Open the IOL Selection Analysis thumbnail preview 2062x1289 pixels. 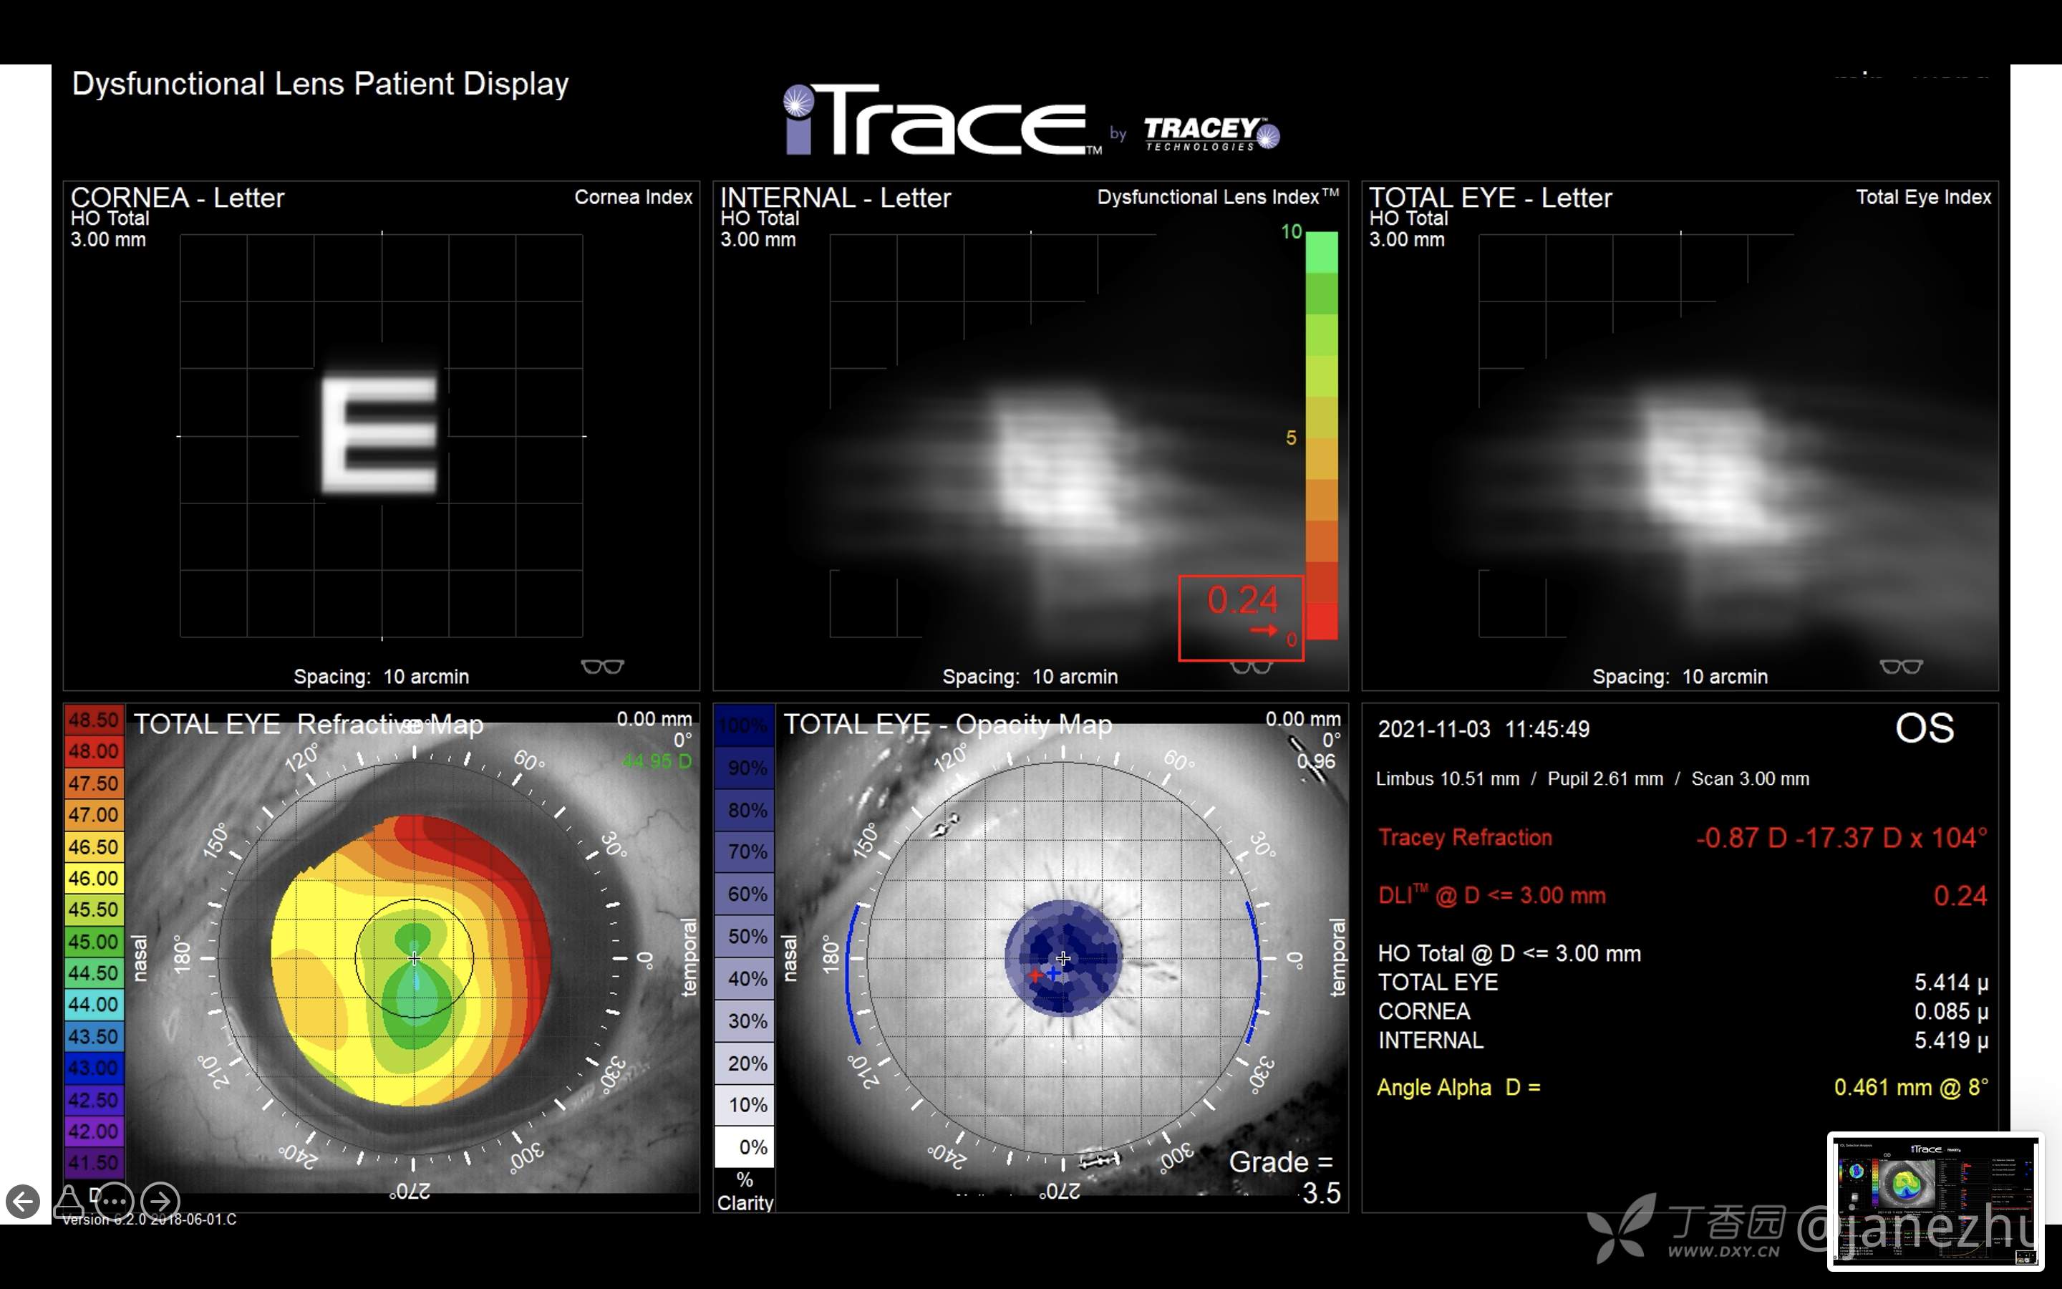[1935, 1200]
